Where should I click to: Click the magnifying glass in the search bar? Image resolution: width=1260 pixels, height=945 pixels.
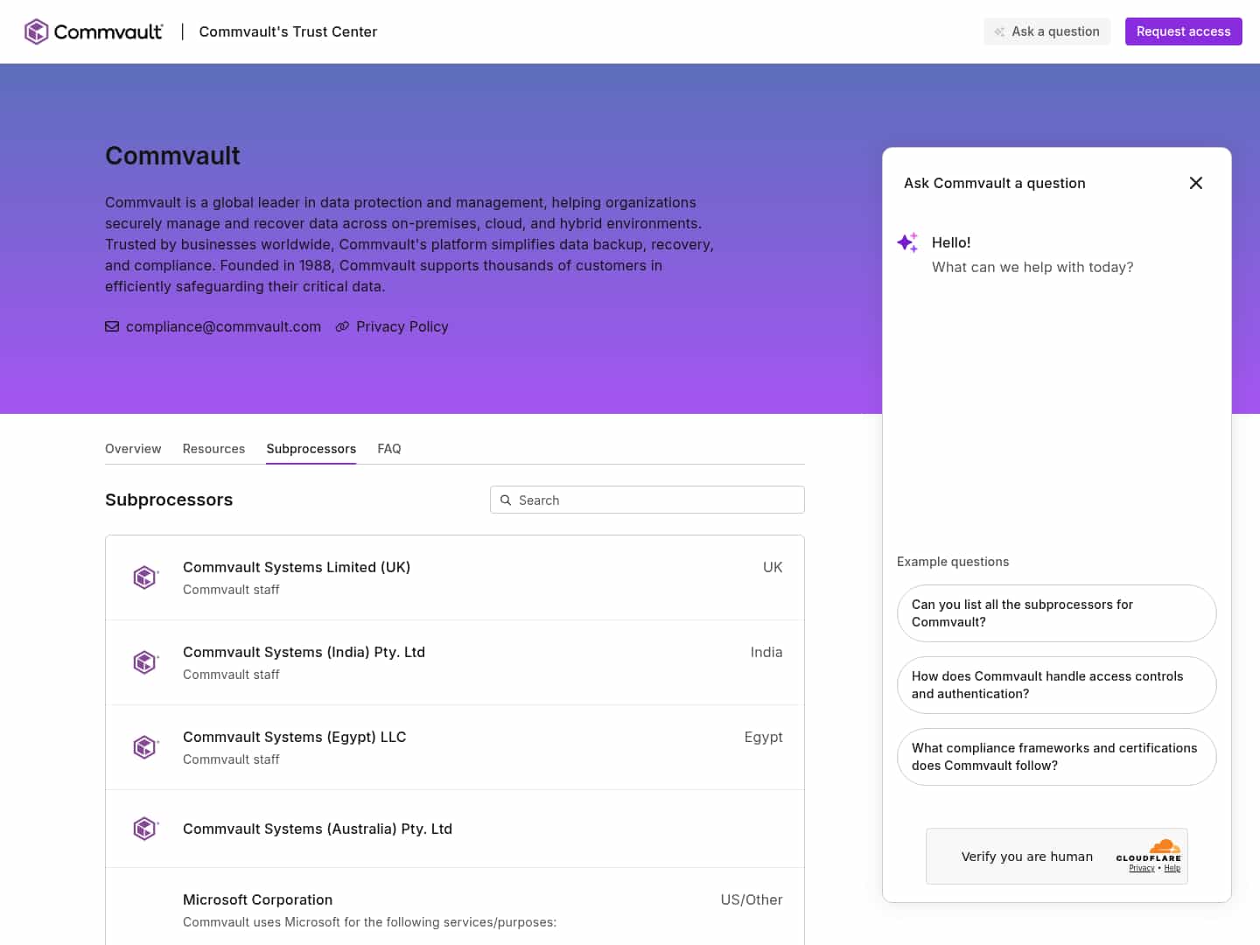click(506, 500)
